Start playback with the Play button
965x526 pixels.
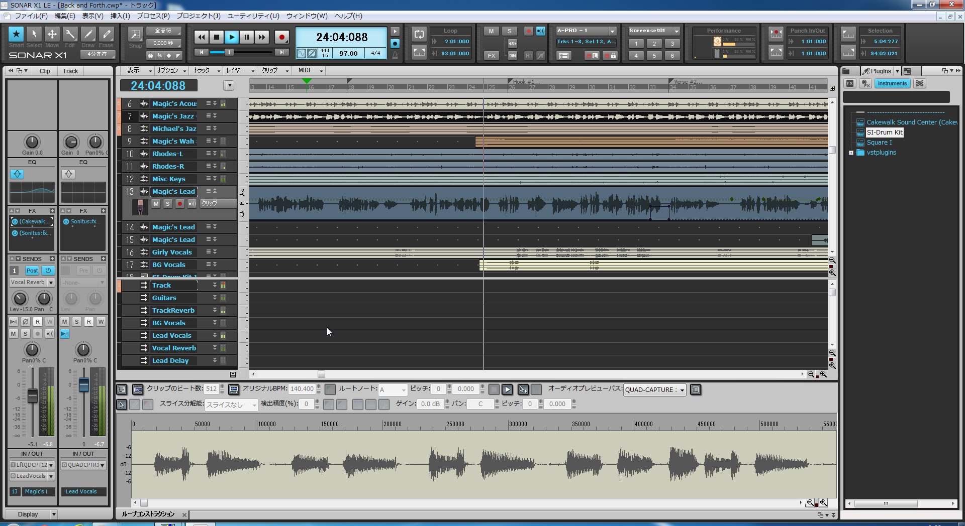pyautogui.click(x=232, y=37)
